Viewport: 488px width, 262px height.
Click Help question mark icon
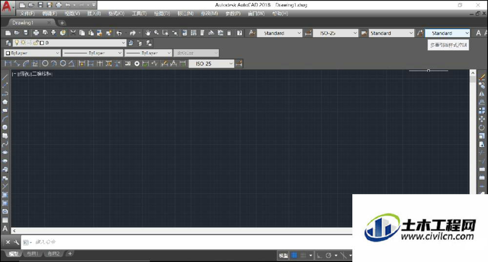tap(239, 33)
